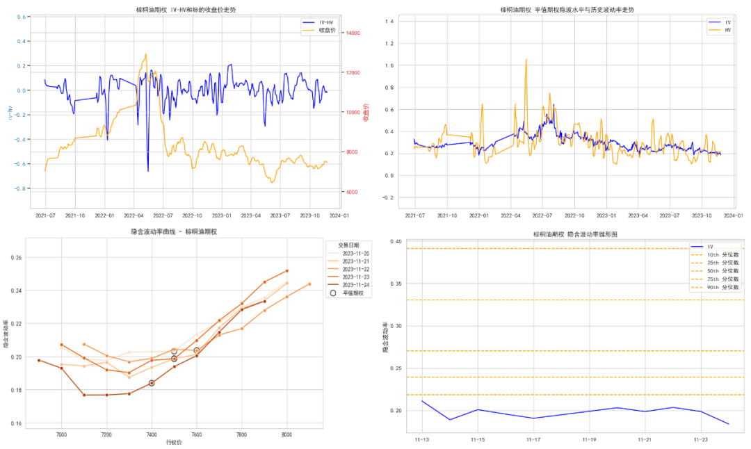Click the "-0.2" y-axis tick in the IV vs HV chart
Image resolution: width=751 pixels, height=449 pixels.
[x=388, y=197]
